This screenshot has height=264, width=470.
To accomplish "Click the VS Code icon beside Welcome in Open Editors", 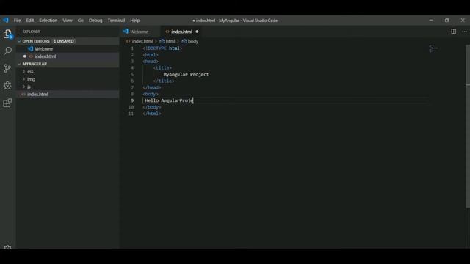I will tap(30, 48).
